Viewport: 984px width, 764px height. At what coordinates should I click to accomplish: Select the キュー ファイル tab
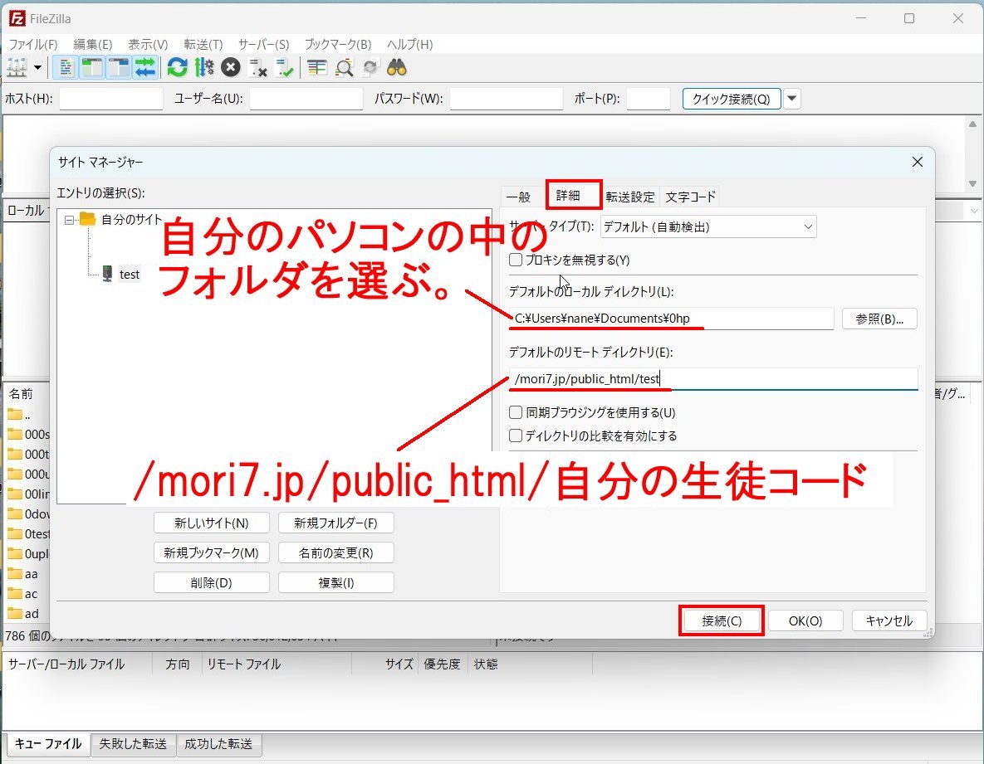(x=47, y=744)
